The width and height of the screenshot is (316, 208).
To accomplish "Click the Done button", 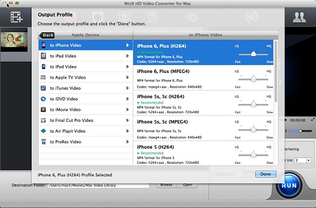I will coord(265,174).
